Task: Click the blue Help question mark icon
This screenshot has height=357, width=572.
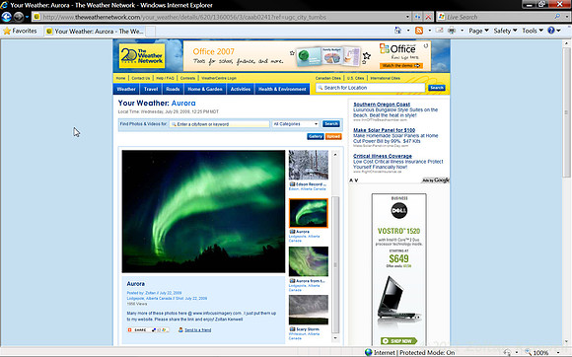Action: coord(551,31)
